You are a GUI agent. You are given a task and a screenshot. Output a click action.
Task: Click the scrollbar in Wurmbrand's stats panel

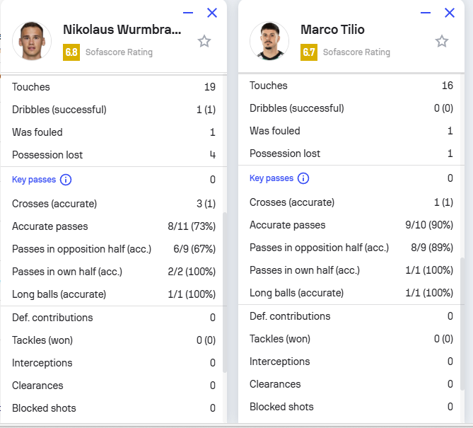tap(225, 290)
